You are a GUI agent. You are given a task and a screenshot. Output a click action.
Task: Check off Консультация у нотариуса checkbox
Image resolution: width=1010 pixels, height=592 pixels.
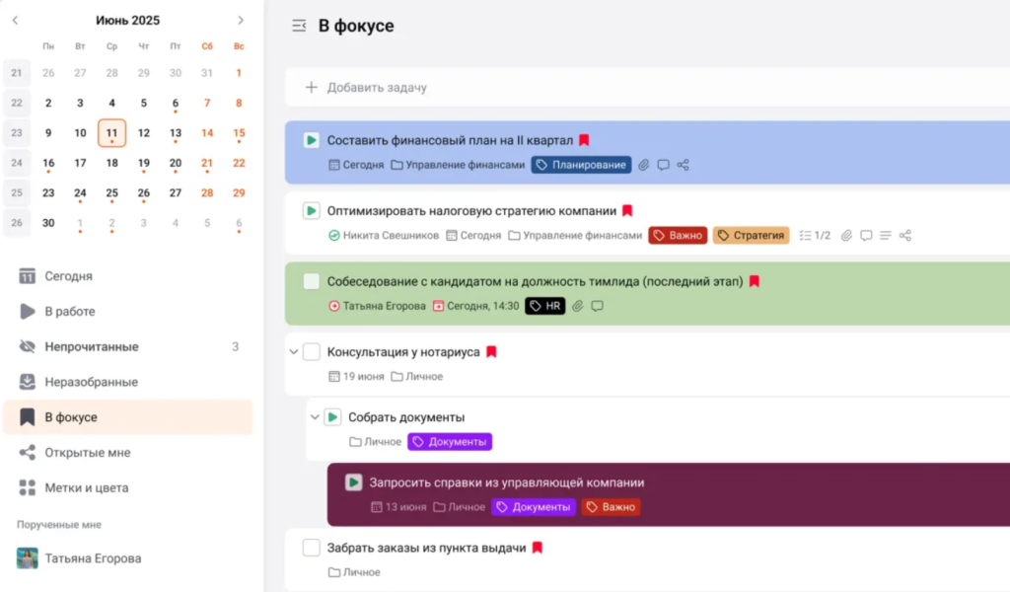[311, 351]
